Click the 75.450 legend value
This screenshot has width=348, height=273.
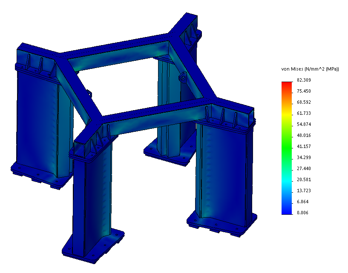(304, 91)
